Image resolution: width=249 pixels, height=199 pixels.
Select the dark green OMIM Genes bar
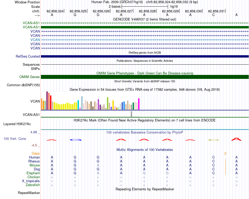(145, 77)
